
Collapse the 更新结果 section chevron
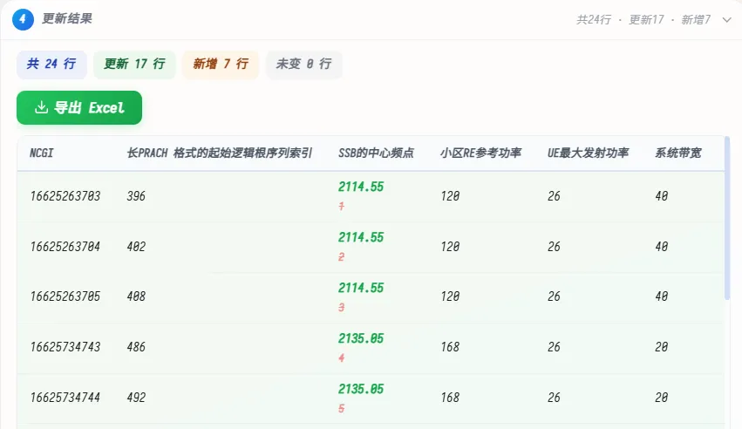(x=727, y=20)
